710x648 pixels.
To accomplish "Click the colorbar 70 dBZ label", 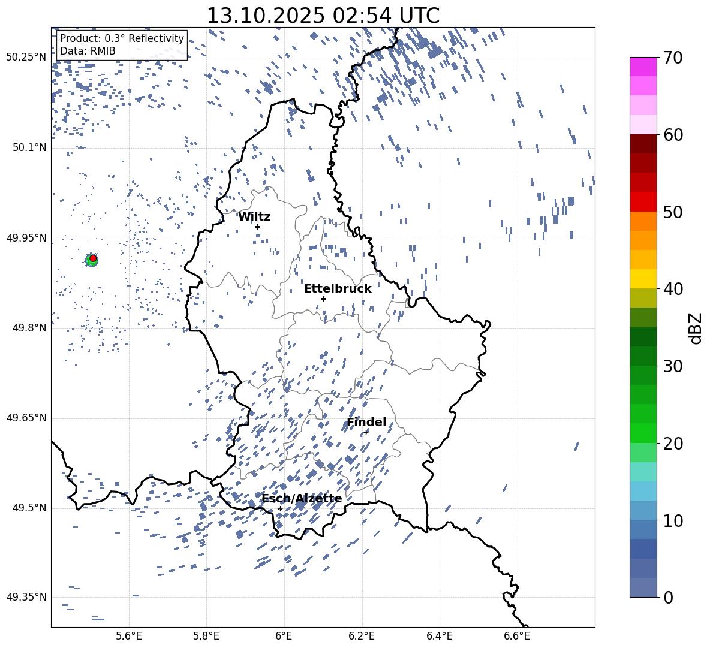I will [673, 58].
